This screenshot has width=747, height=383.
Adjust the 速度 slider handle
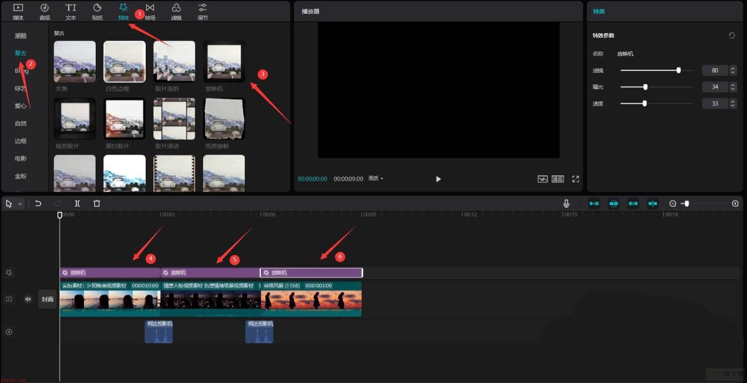644,104
